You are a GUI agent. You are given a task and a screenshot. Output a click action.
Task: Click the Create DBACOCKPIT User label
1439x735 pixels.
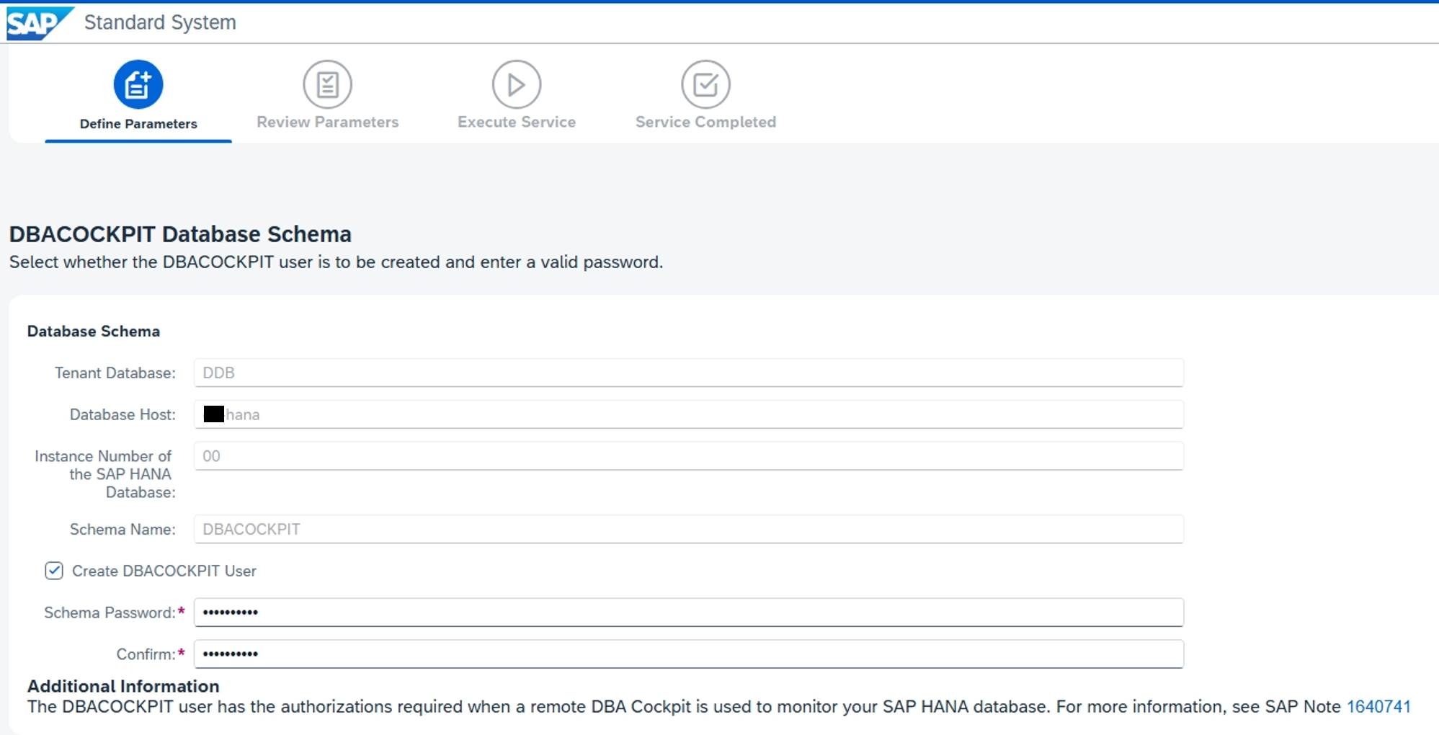coord(164,571)
